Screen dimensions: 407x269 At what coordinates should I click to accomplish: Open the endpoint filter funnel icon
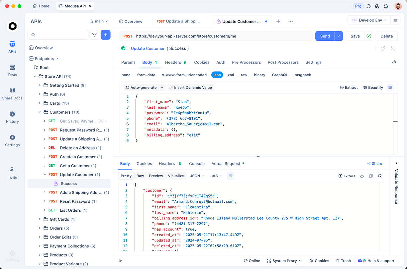[94, 34]
